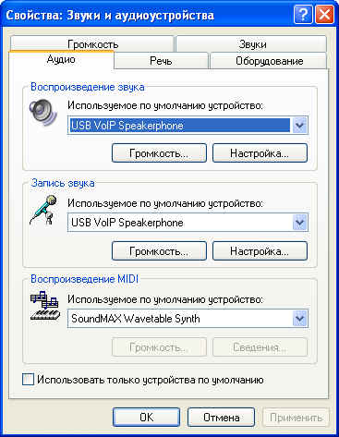The image size is (339, 437).
Task: Click the Воспроизведение звука group label
Action: 88,87
